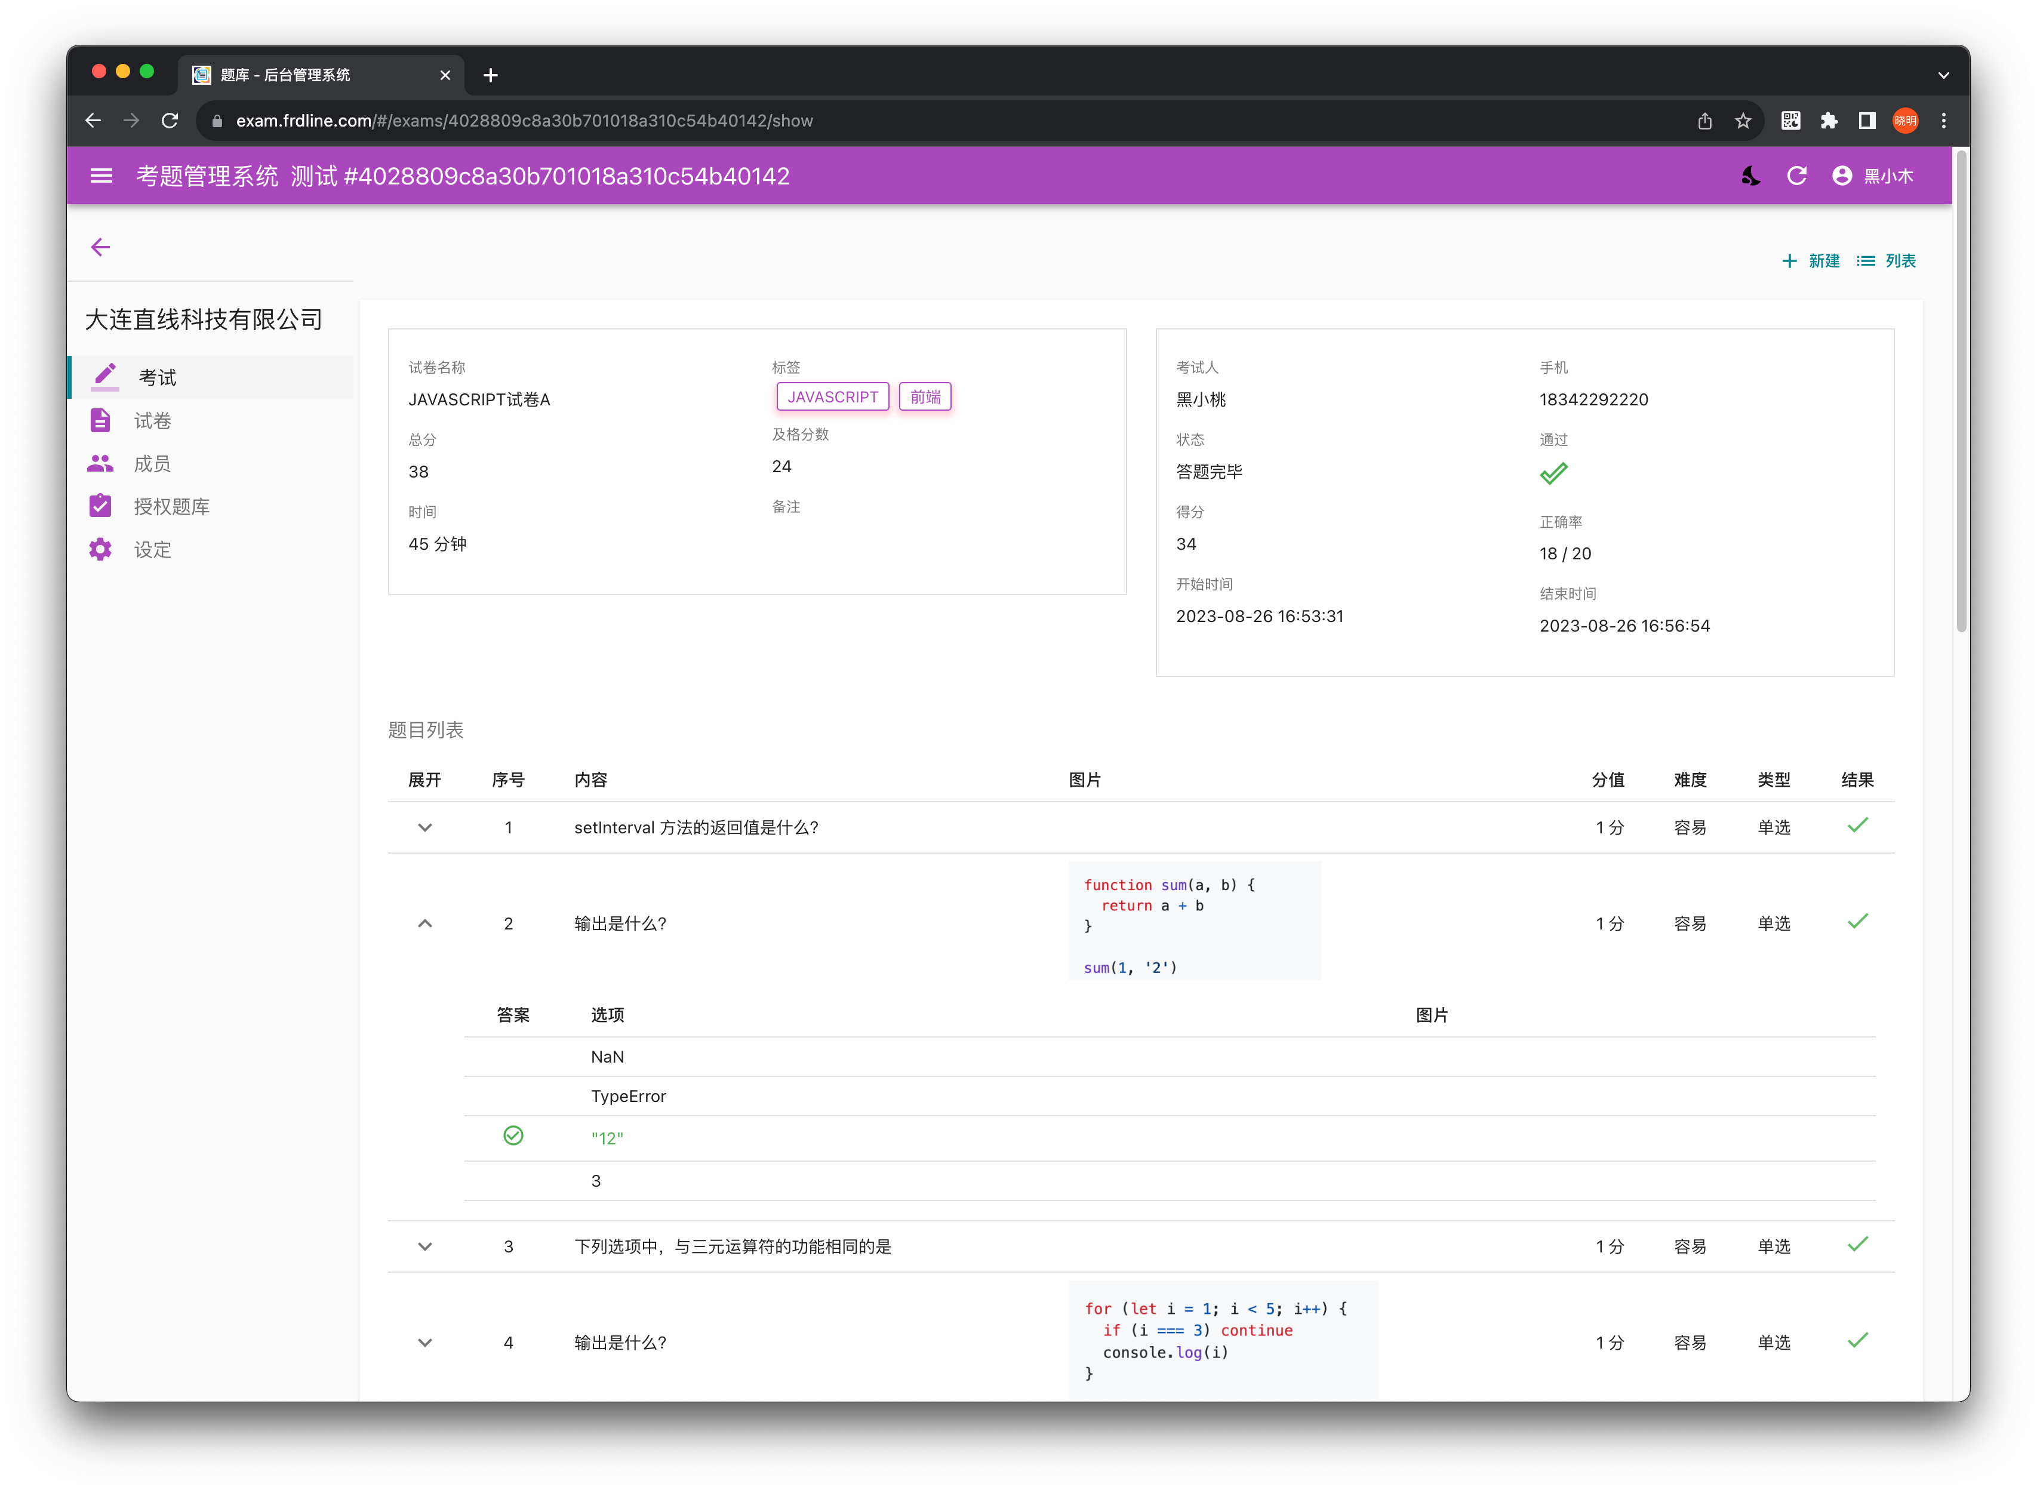This screenshot has width=2037, height=1490.
Task: Go back using the purple arrow
Action: pos(100,247)
